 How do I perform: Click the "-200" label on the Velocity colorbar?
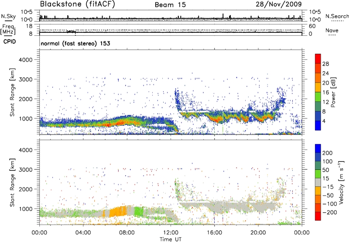(x=329, y=212)
